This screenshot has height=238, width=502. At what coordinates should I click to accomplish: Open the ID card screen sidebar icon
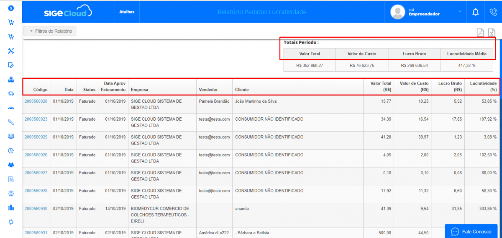[x=11, y=136]
